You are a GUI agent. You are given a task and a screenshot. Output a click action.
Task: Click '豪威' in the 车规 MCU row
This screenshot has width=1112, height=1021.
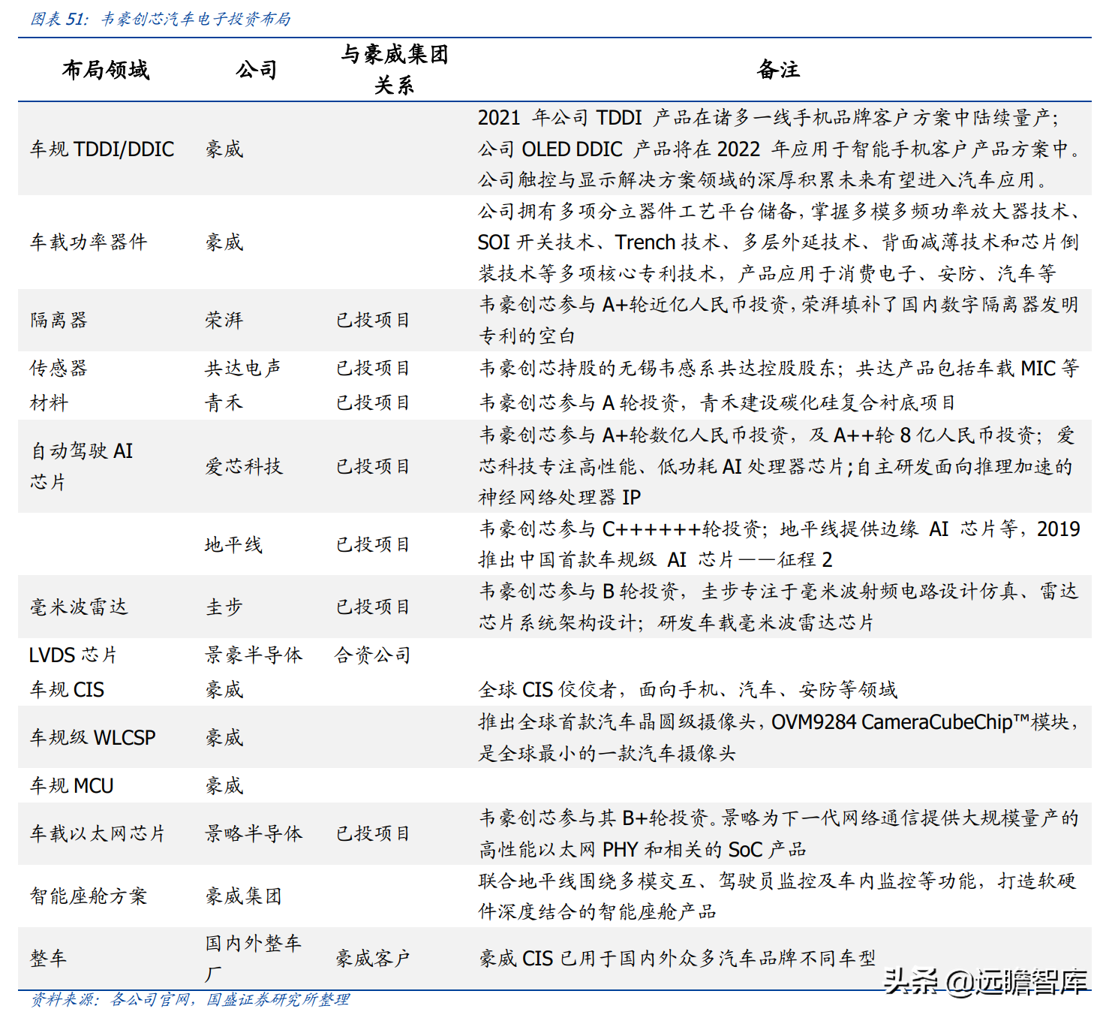(224, 785)
